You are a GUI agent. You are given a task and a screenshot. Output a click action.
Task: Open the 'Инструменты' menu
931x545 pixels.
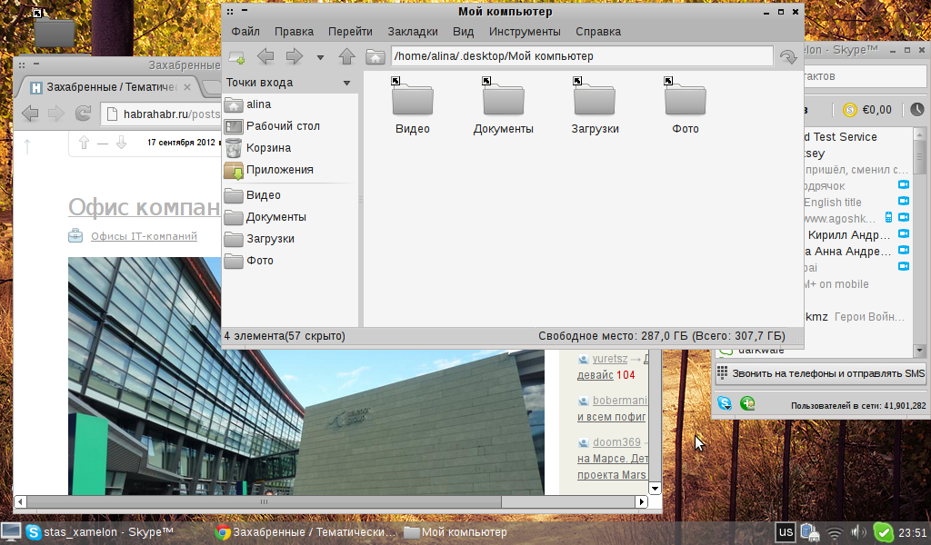[525, 32]
